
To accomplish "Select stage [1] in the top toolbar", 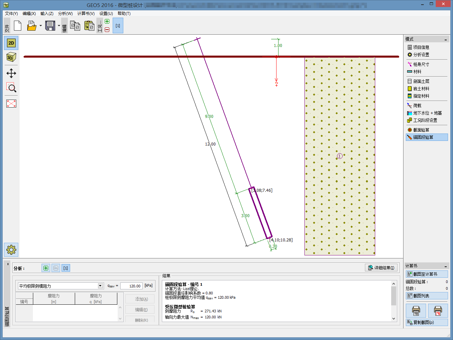I will [118, 26].
